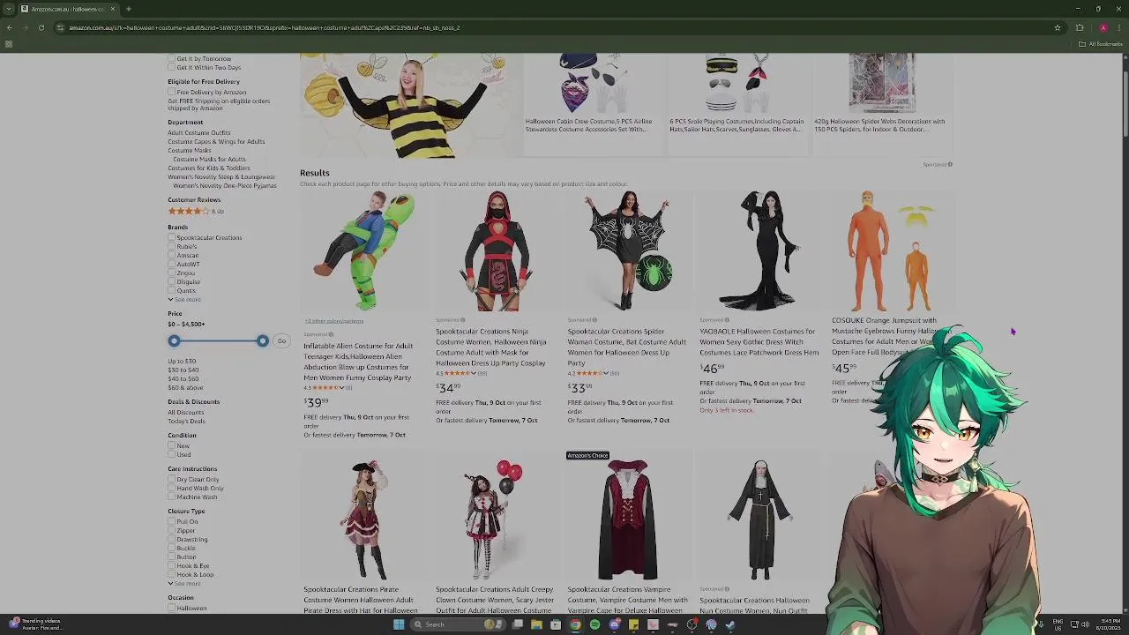The image size is (1129, 635).
Task: Click the middle of the price slider track
Action: point(218,341)
